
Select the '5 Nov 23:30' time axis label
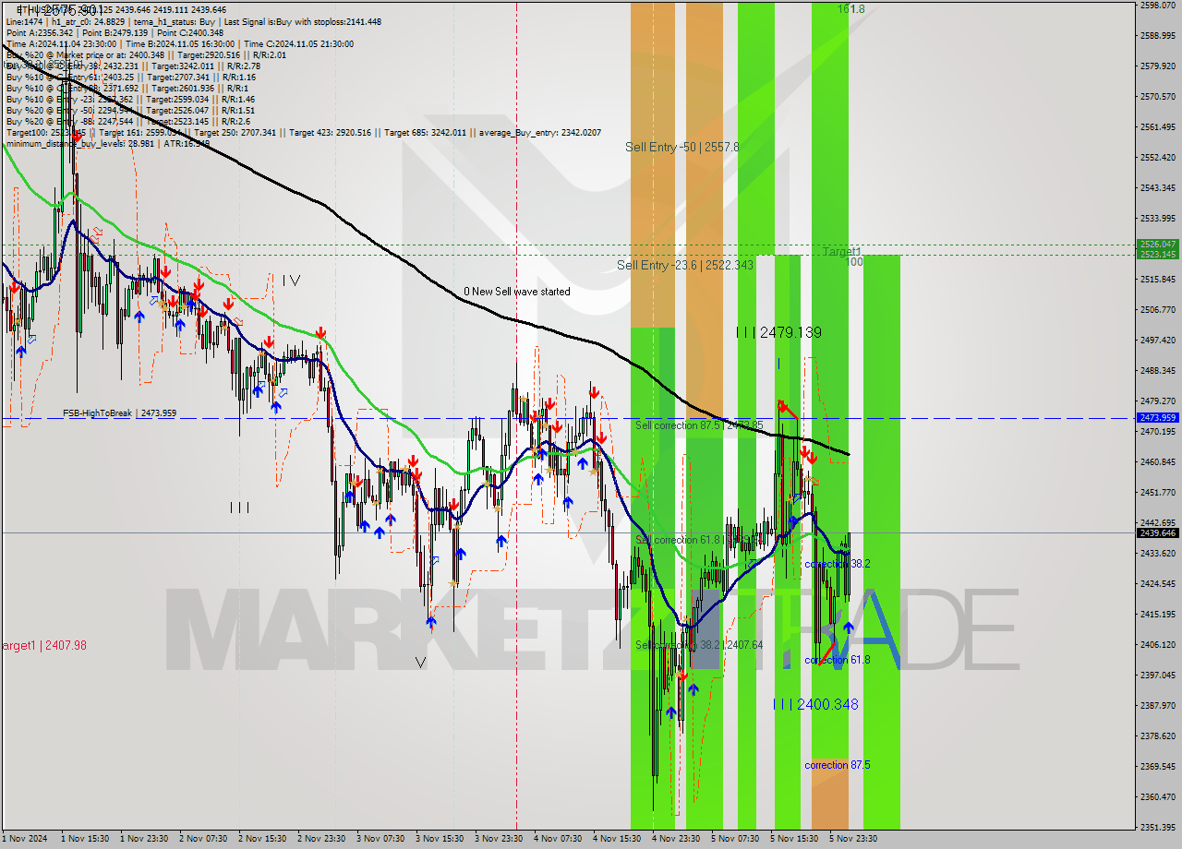point(853,839)
